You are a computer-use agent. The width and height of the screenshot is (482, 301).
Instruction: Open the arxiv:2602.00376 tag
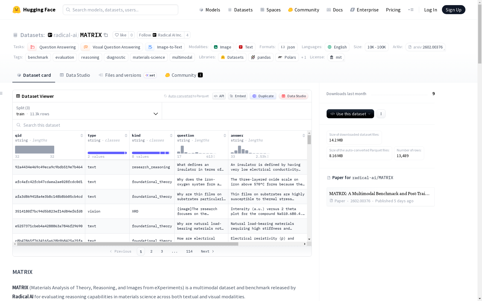pyautogui.click(x=425, y=47)
